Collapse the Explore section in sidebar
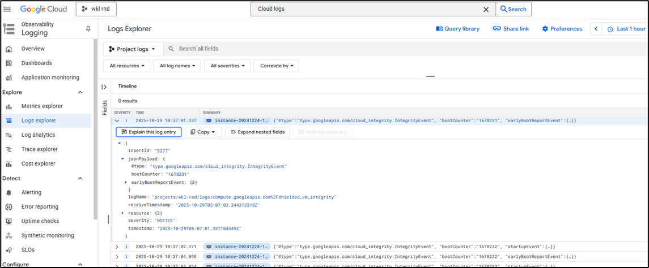Image resolution: width=649 pixels, height=268 pixels. 80,92
